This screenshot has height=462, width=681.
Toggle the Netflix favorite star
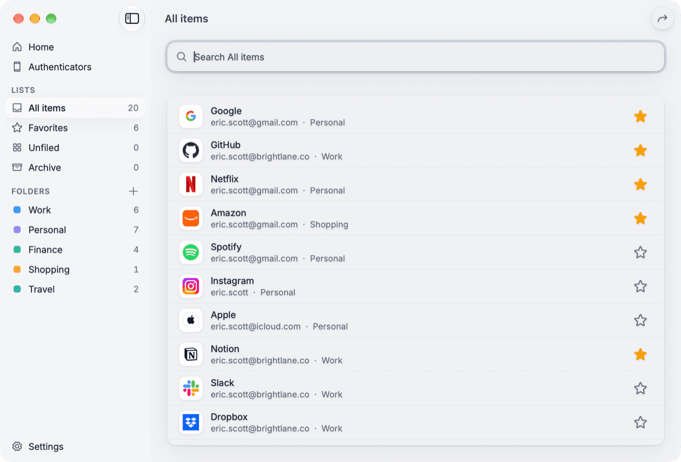click(641, 184)
